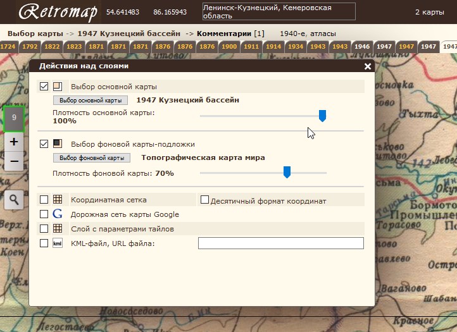Toggle decimal coordinate format checkbox

[x=204, y=200]
